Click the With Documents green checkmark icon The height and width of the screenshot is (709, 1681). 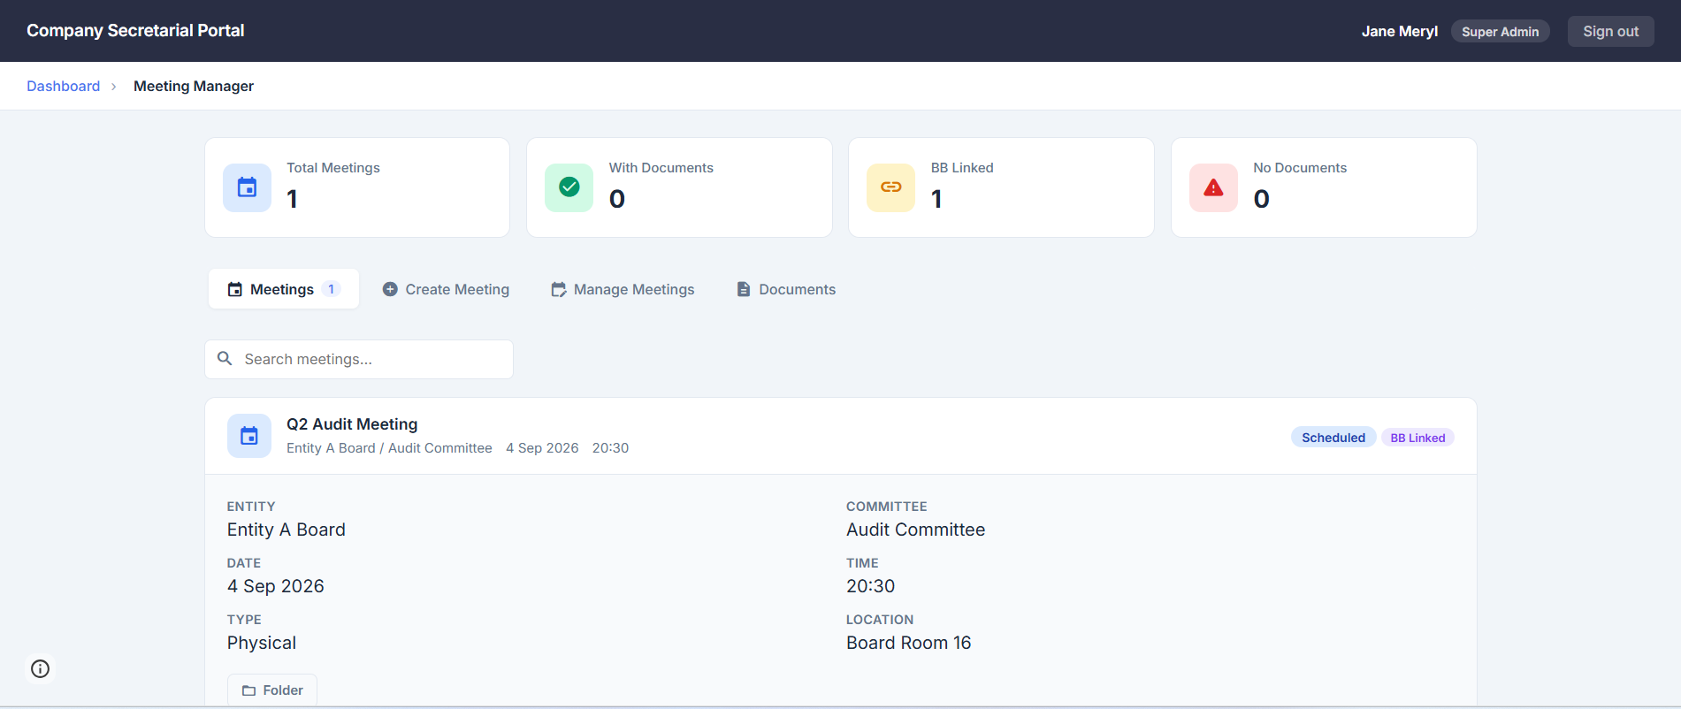click(x=569, y=187)
